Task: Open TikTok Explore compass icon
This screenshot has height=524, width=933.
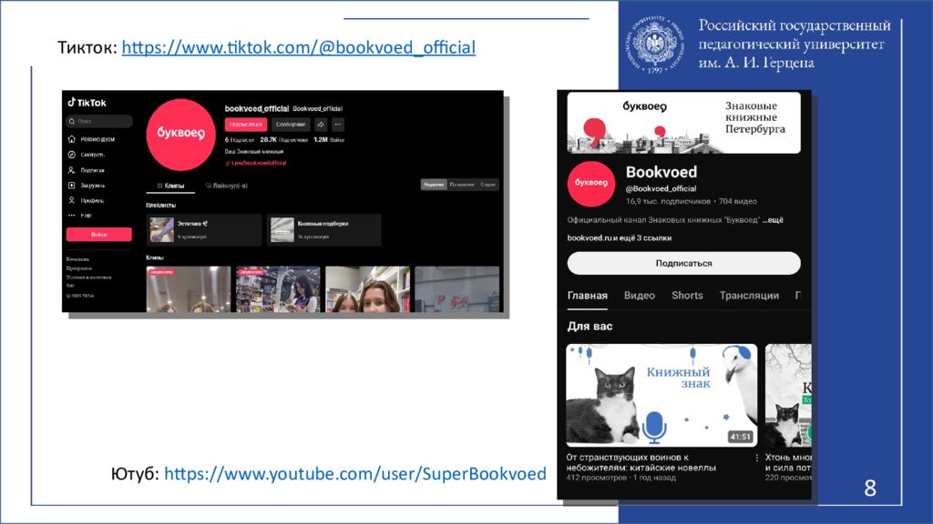Action: (71, 155)
